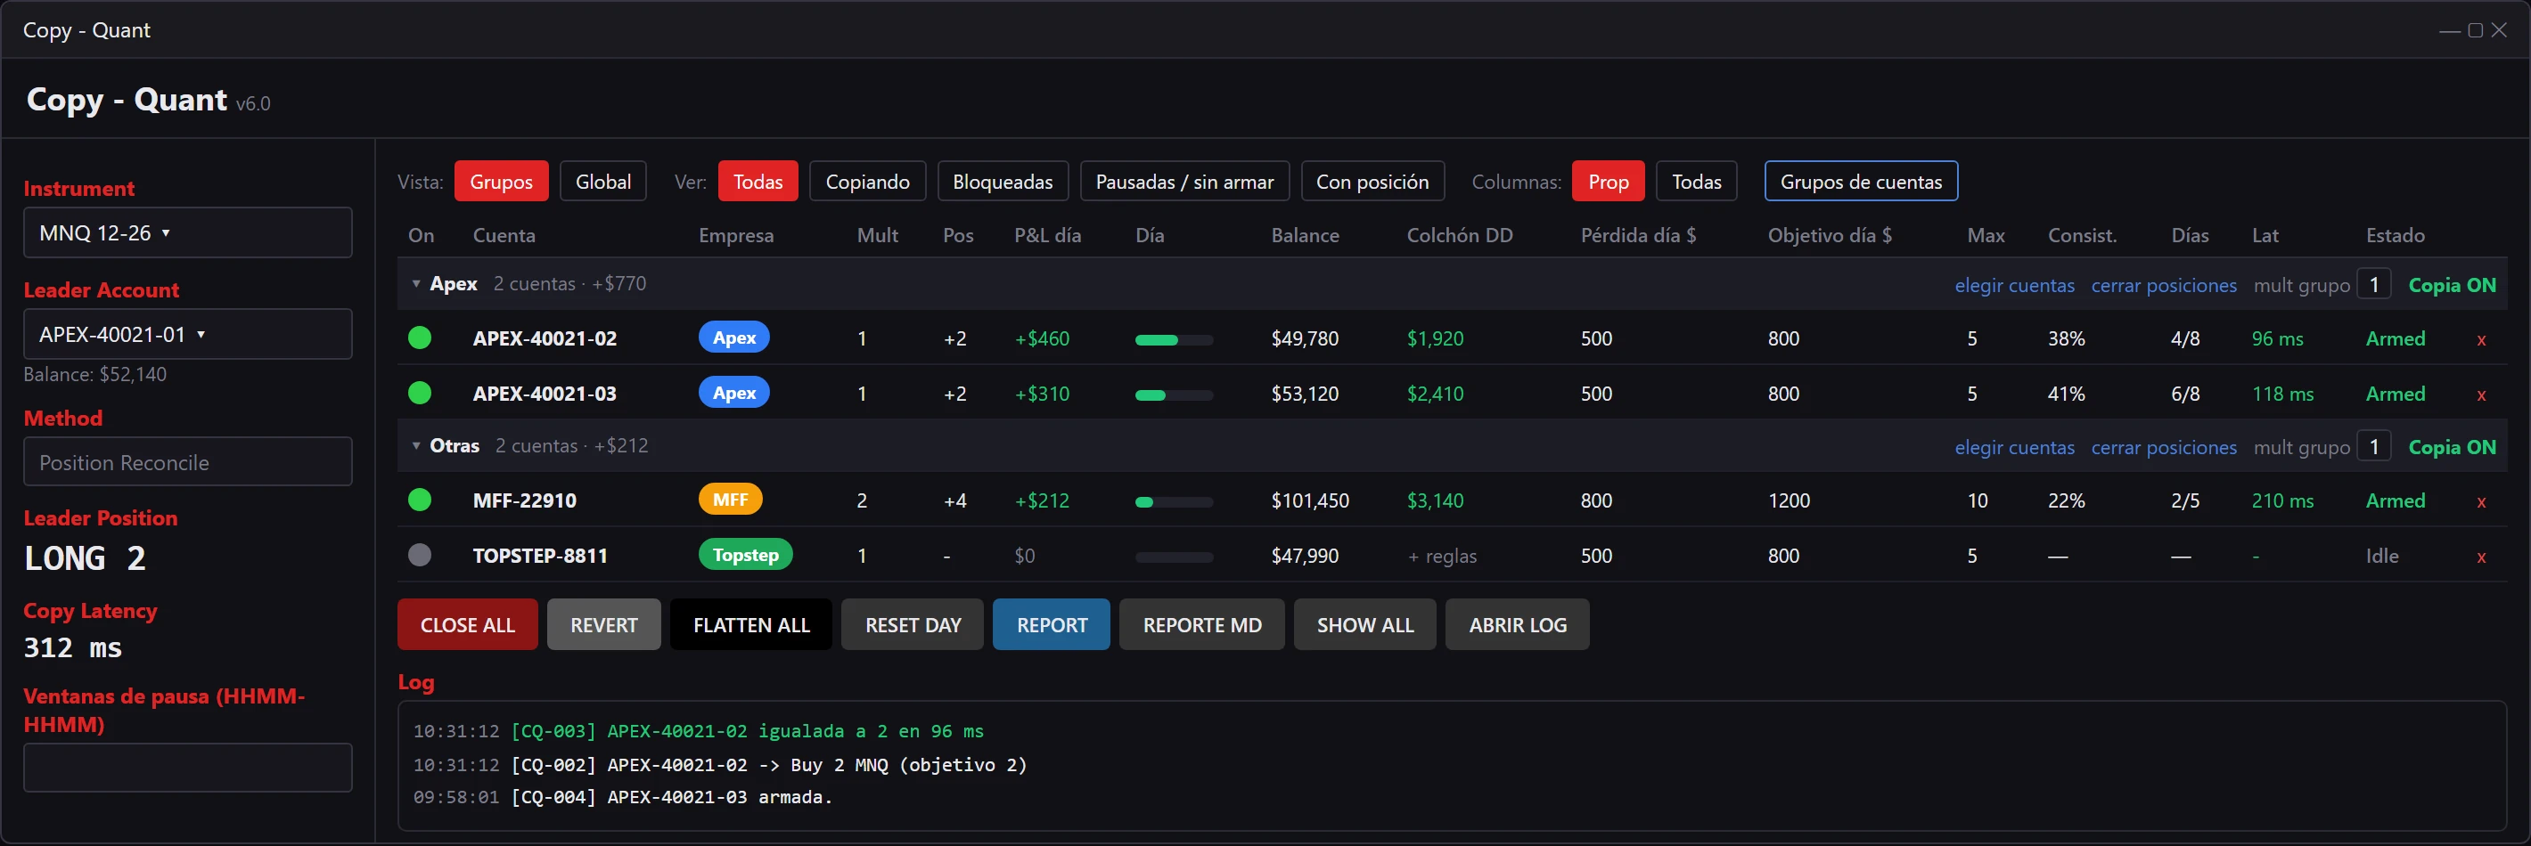Click the FLATTEN ALL button

(751, 624)
